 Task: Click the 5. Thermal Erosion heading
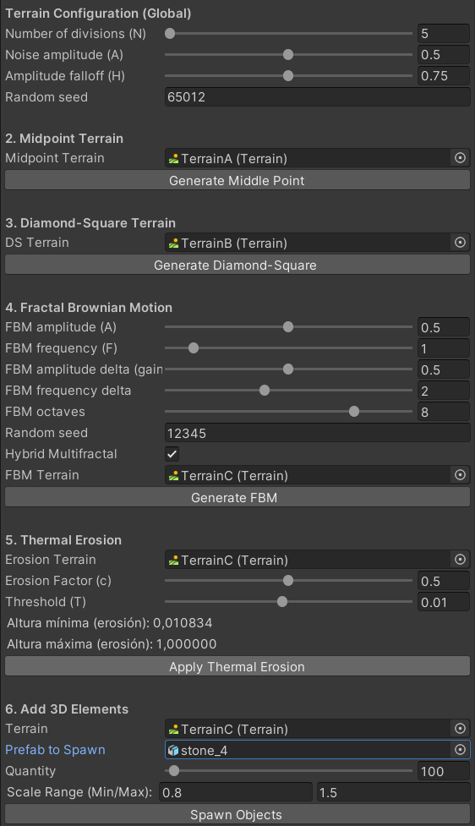point(63,540)
